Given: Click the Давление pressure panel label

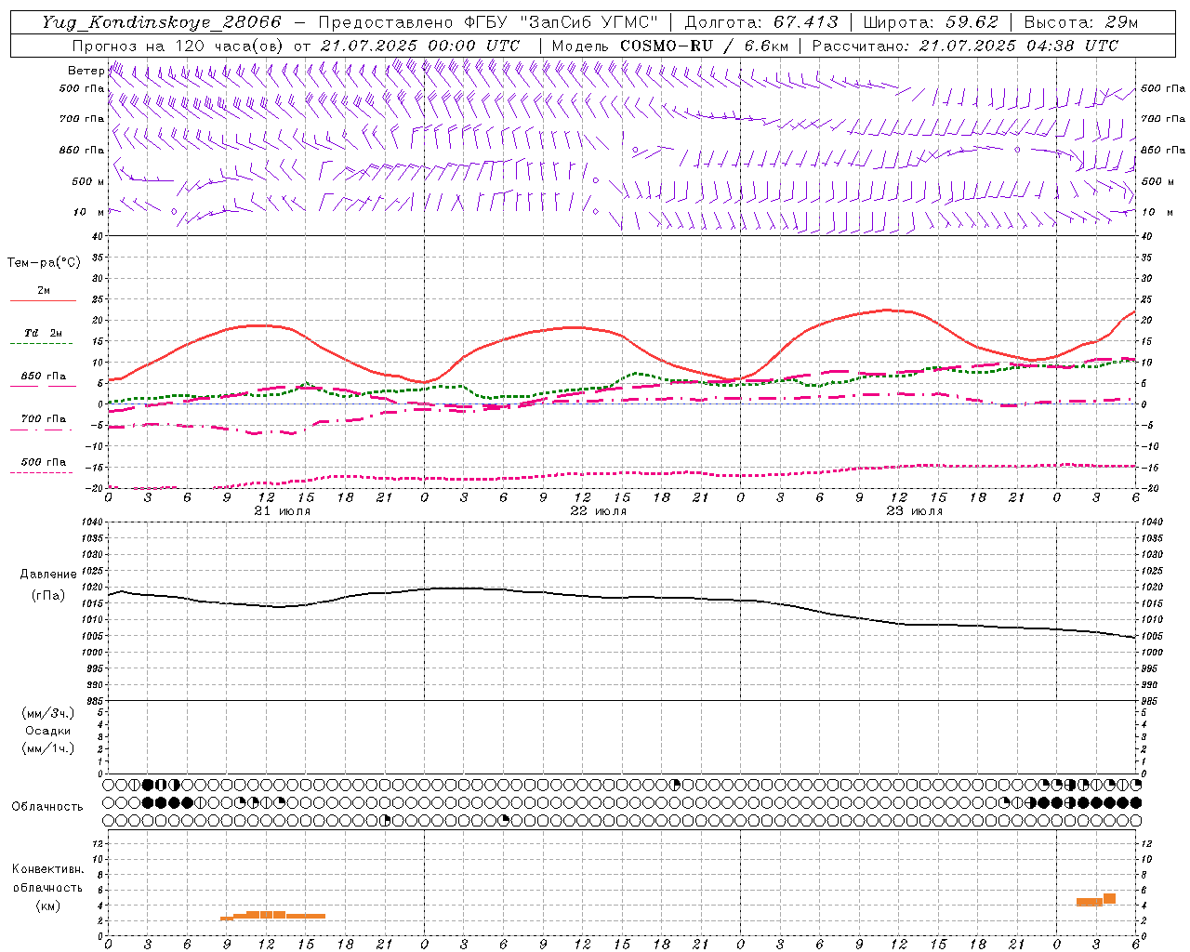Looking at the screenshot, I should [x=48, y=575].
